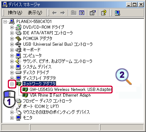Click the disk drive category icon

pyautogui.click(x=18, y=72)
